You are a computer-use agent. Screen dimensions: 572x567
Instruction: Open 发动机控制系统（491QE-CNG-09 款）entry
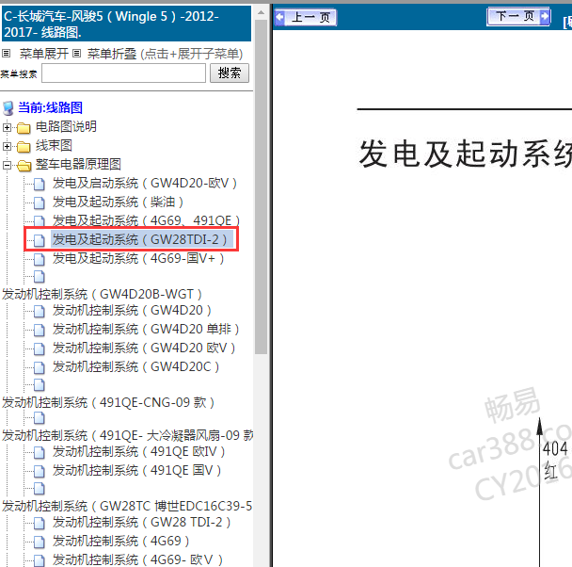(108, 403)
